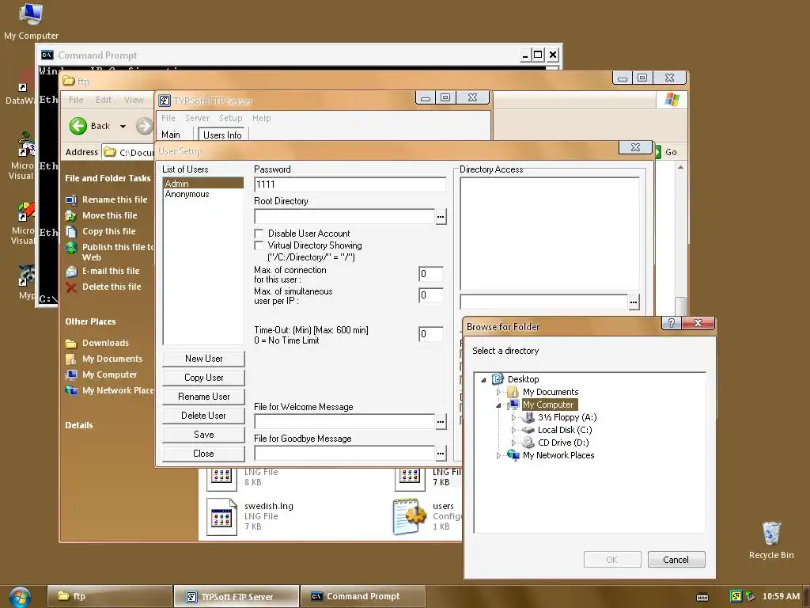Cancel the Browse for Folder dialog
Image resolution: width=810 pixels, height=608 pixels.
pos(676,560)
